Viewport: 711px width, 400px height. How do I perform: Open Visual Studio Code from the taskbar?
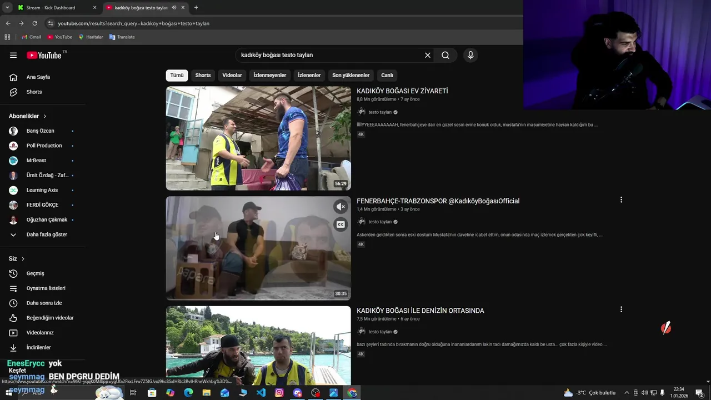[261, 393]
